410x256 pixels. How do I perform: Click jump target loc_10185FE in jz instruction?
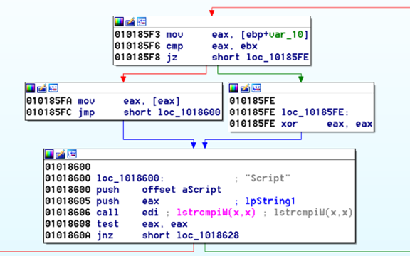(x=278, y=58)
